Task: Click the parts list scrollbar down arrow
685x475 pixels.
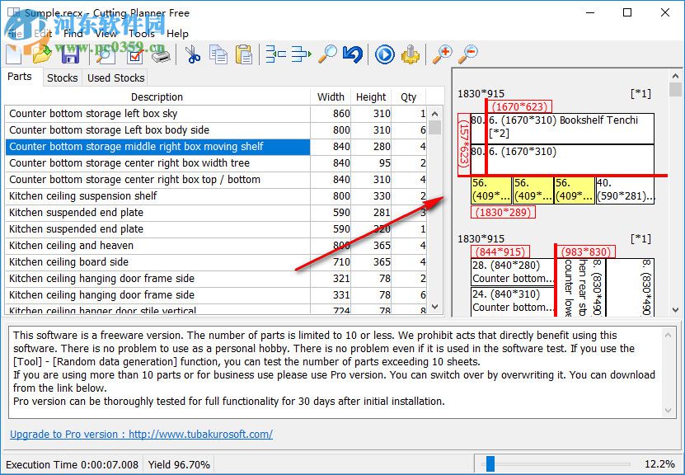Action: pos(434,306)
